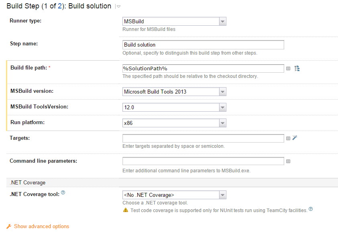Open the build step title dropdown arrow
Image resolution: width=338 pixels, height=233 pixels.
tap(118, 6)
